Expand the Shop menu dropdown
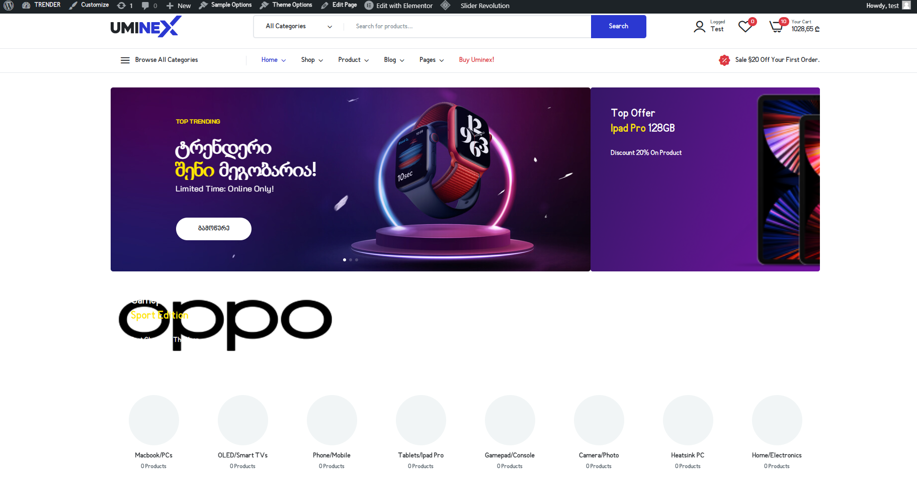The width and height of the screenshot is (917, 483). click(x=312, y=60)
